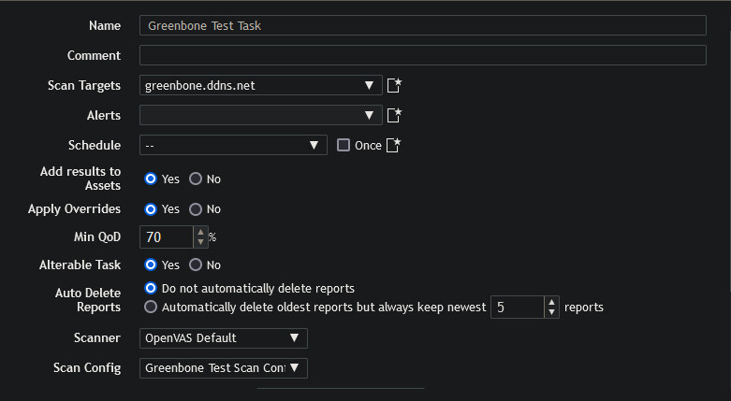
Task: Click the Name input field
Action: tap(422, 25)
